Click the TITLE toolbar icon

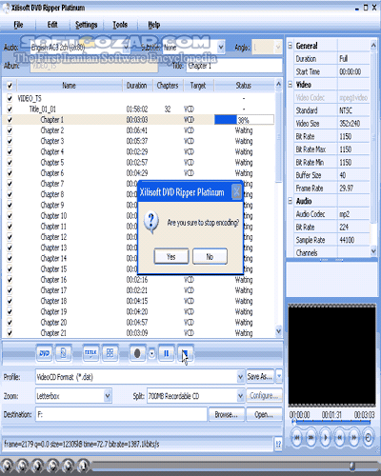(90, 353)
